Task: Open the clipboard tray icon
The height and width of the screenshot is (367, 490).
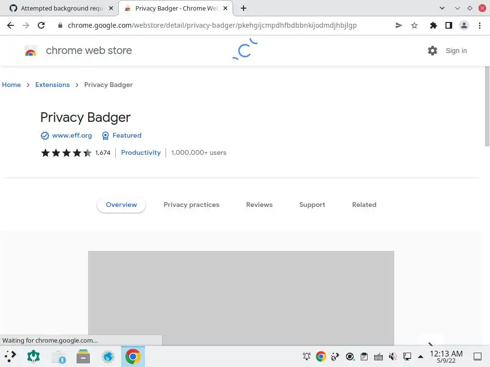Action: click(x=364, y=356)
